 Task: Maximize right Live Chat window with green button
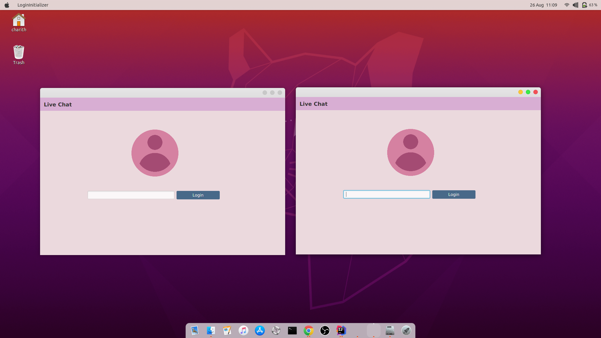[x=528, y=92]
